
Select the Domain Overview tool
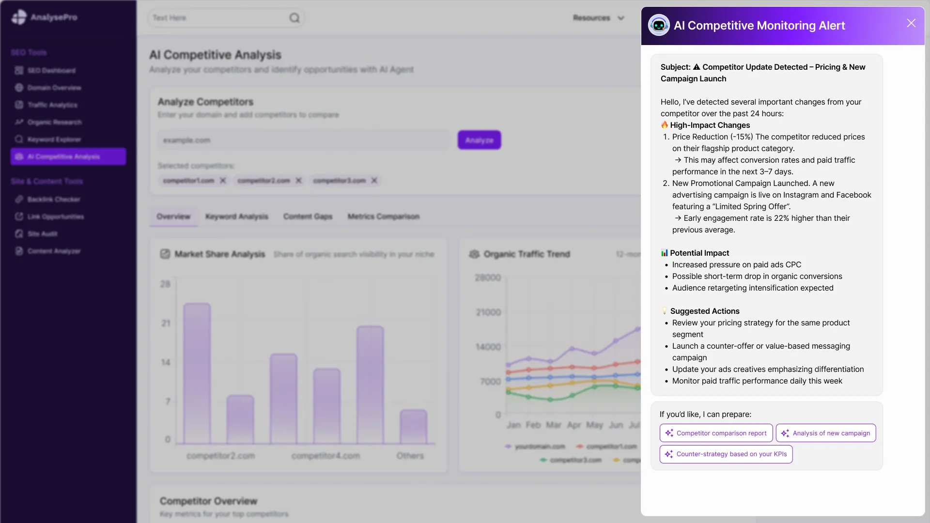(53, 88)
